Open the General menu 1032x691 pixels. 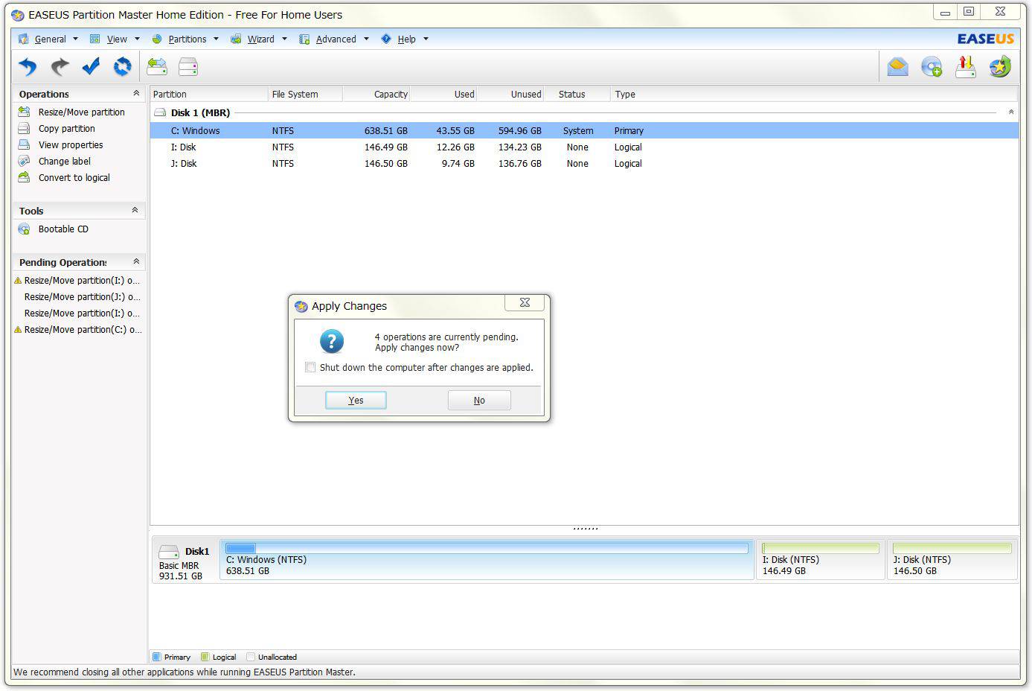coord(48,39)
